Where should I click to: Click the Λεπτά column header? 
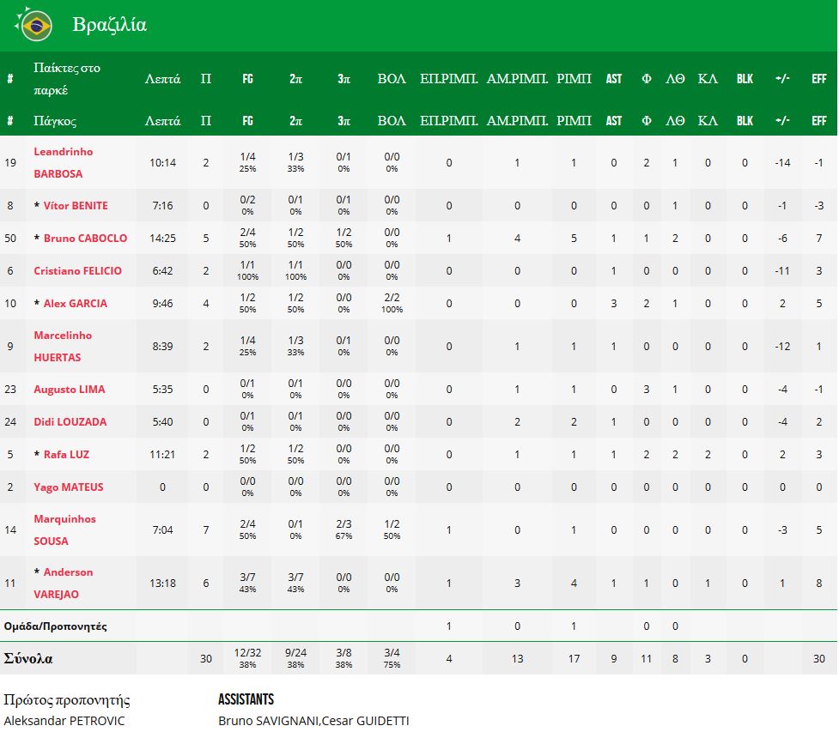click(x=162, y=78)
